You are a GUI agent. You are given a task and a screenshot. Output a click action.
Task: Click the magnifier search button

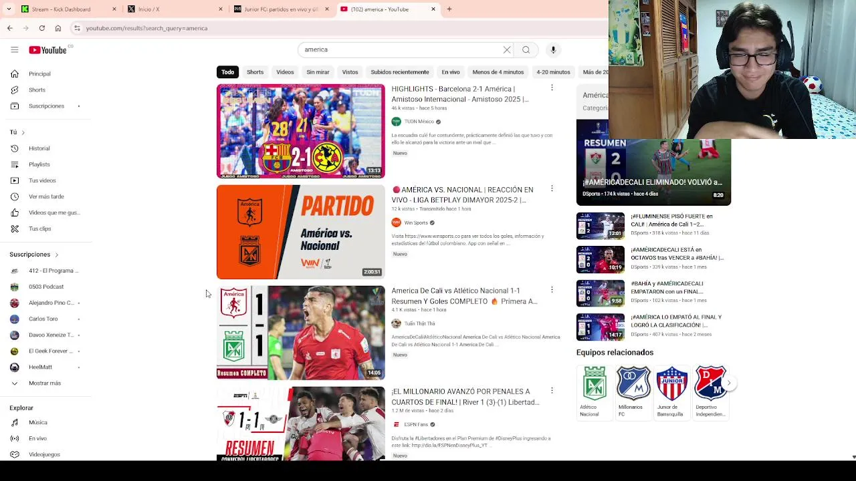pyautogui.click(x=526, y=49)
